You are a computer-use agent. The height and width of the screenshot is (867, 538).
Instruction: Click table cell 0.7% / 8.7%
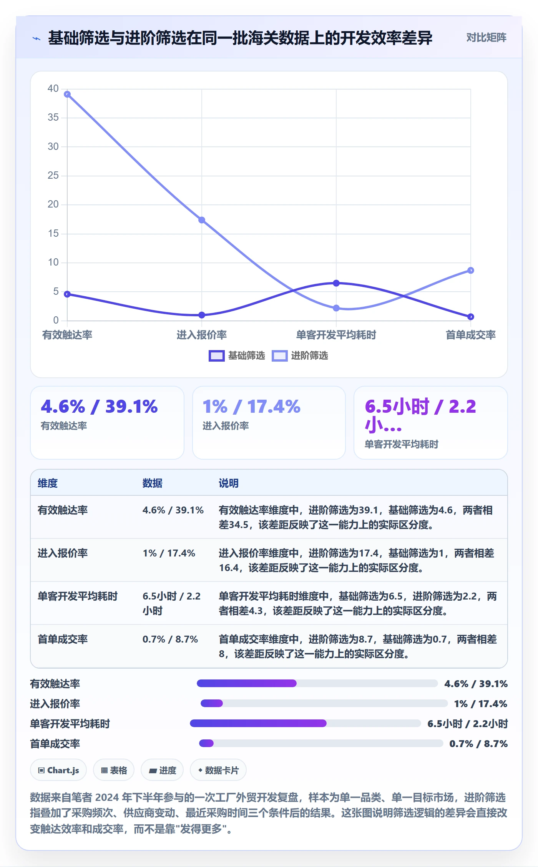(170, 639)
